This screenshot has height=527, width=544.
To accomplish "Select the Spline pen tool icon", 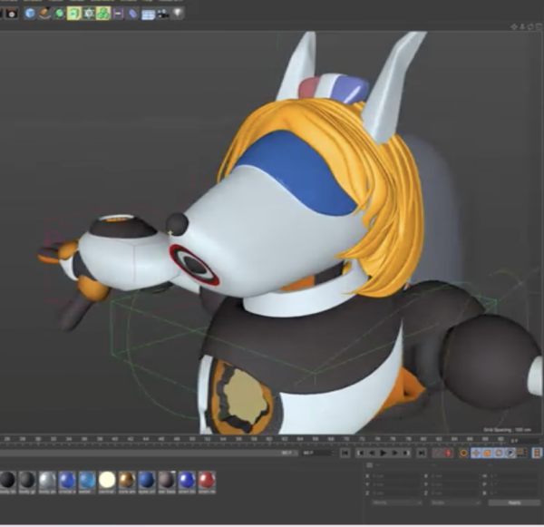I will coord(44,14).
